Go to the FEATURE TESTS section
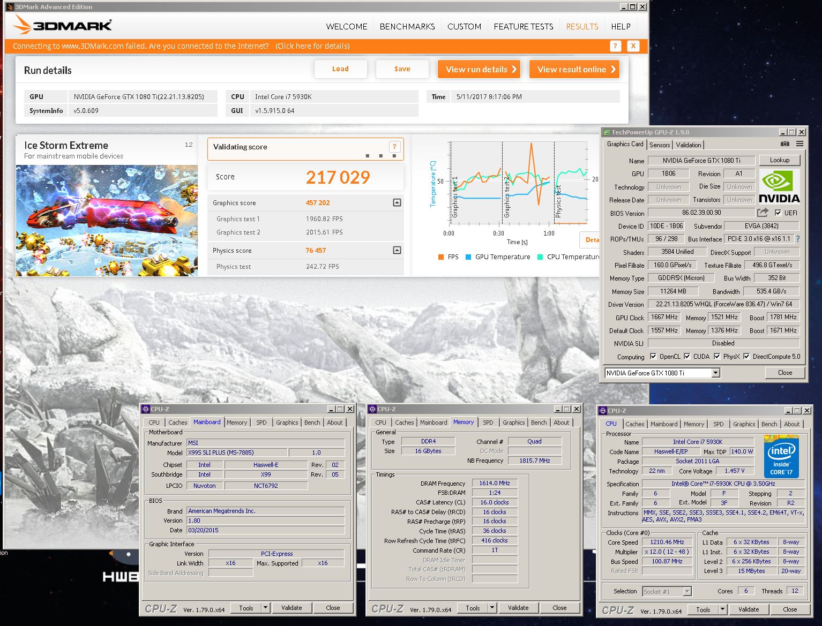Screen dimensions: 822x626 [524, 26]
